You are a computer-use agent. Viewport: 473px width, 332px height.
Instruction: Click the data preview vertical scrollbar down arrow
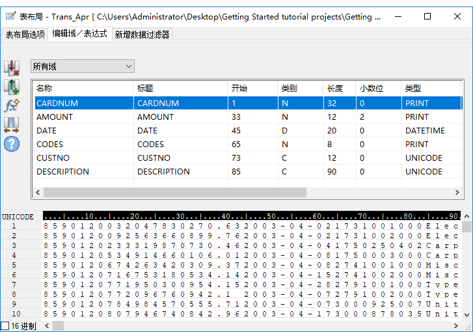click(x=466, y=314)
